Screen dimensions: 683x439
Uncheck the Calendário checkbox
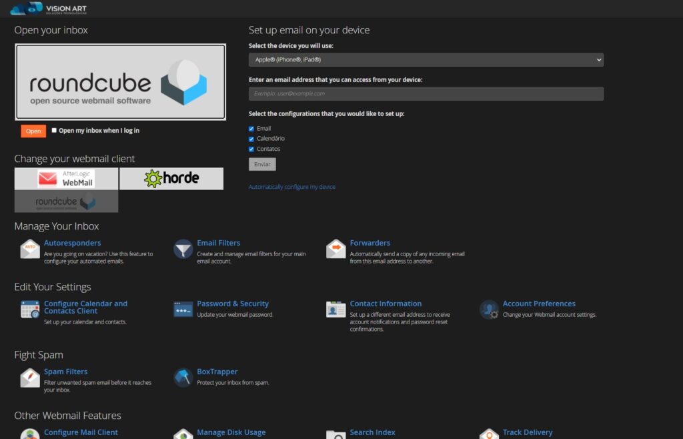pos(251,139)
